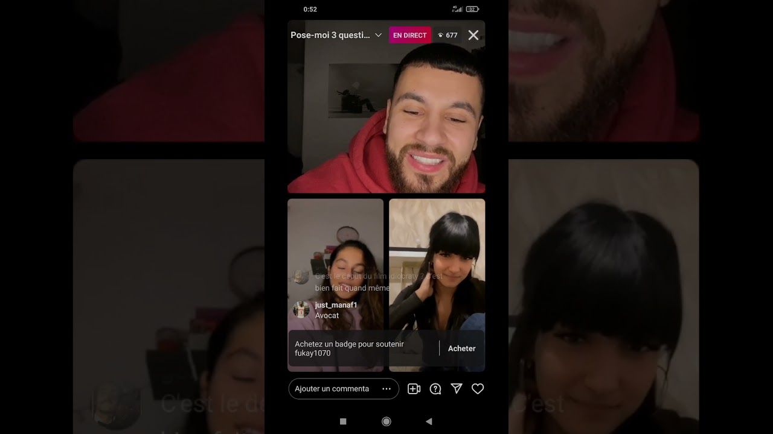The image size is (773, 434).
Task: Select the "Avocat" comment text
Action: (327, 315)
